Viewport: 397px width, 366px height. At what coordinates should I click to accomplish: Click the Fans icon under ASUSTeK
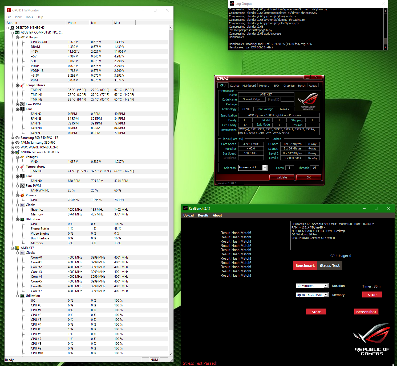click(x=22, y=109)
